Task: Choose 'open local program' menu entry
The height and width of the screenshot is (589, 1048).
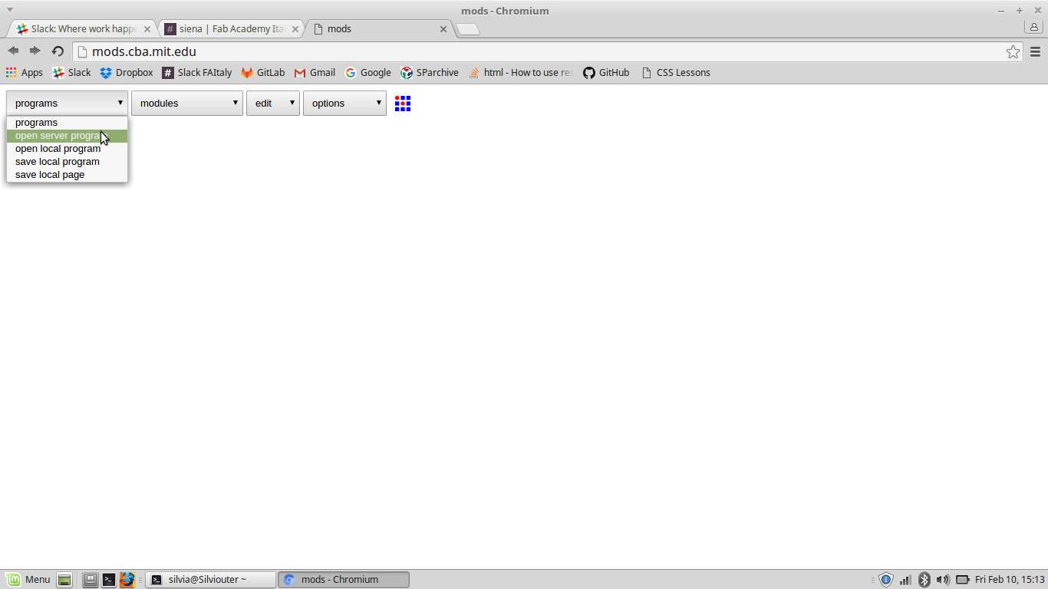Action: click(x=67, y=149)
